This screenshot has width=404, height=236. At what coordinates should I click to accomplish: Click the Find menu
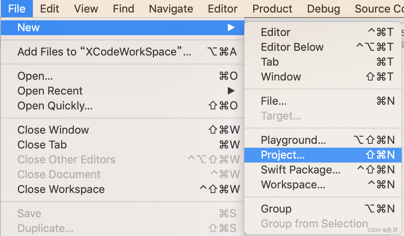tap(123, 9)
